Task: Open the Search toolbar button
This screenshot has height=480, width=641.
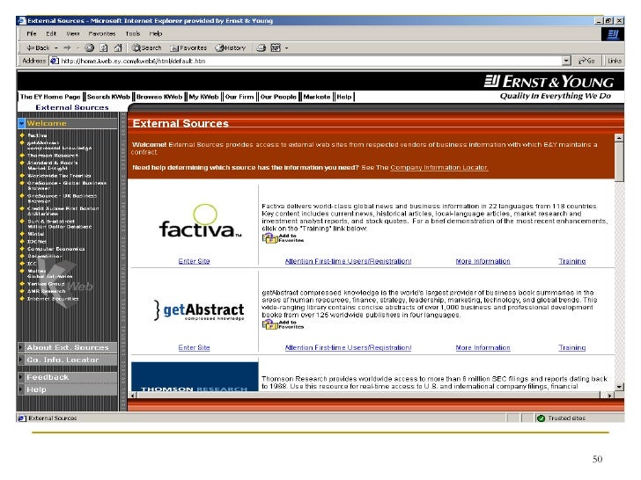Action: (146, 47)
